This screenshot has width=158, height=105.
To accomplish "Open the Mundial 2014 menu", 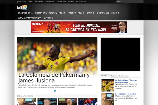I will pos(26,13).
